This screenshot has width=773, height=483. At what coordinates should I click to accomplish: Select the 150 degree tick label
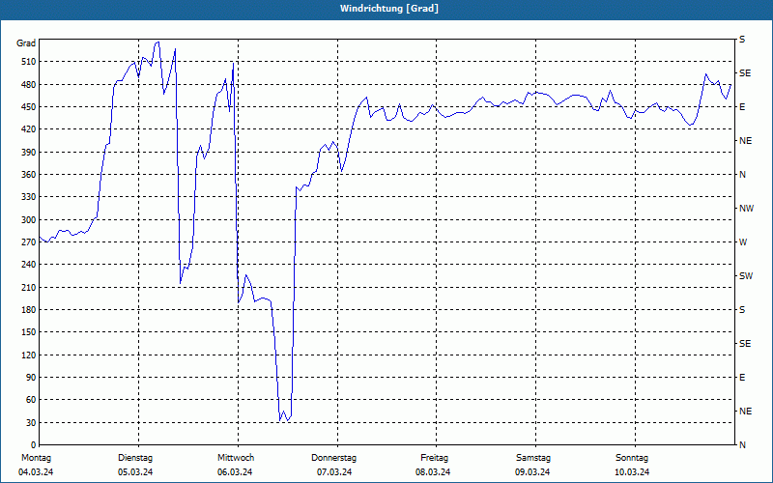pos(29,332)
